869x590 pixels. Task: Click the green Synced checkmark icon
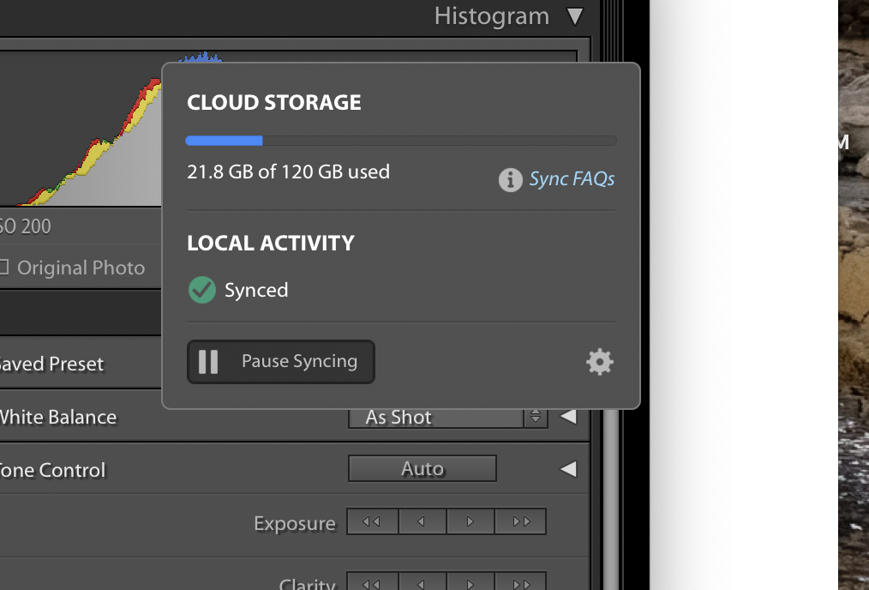click(202, 290)
